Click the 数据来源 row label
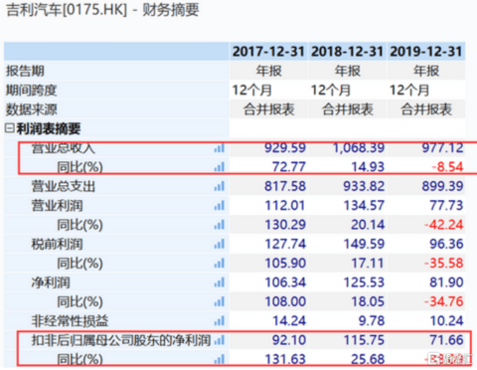The width and height of the screenshot is (477, 370). point(31,109)
